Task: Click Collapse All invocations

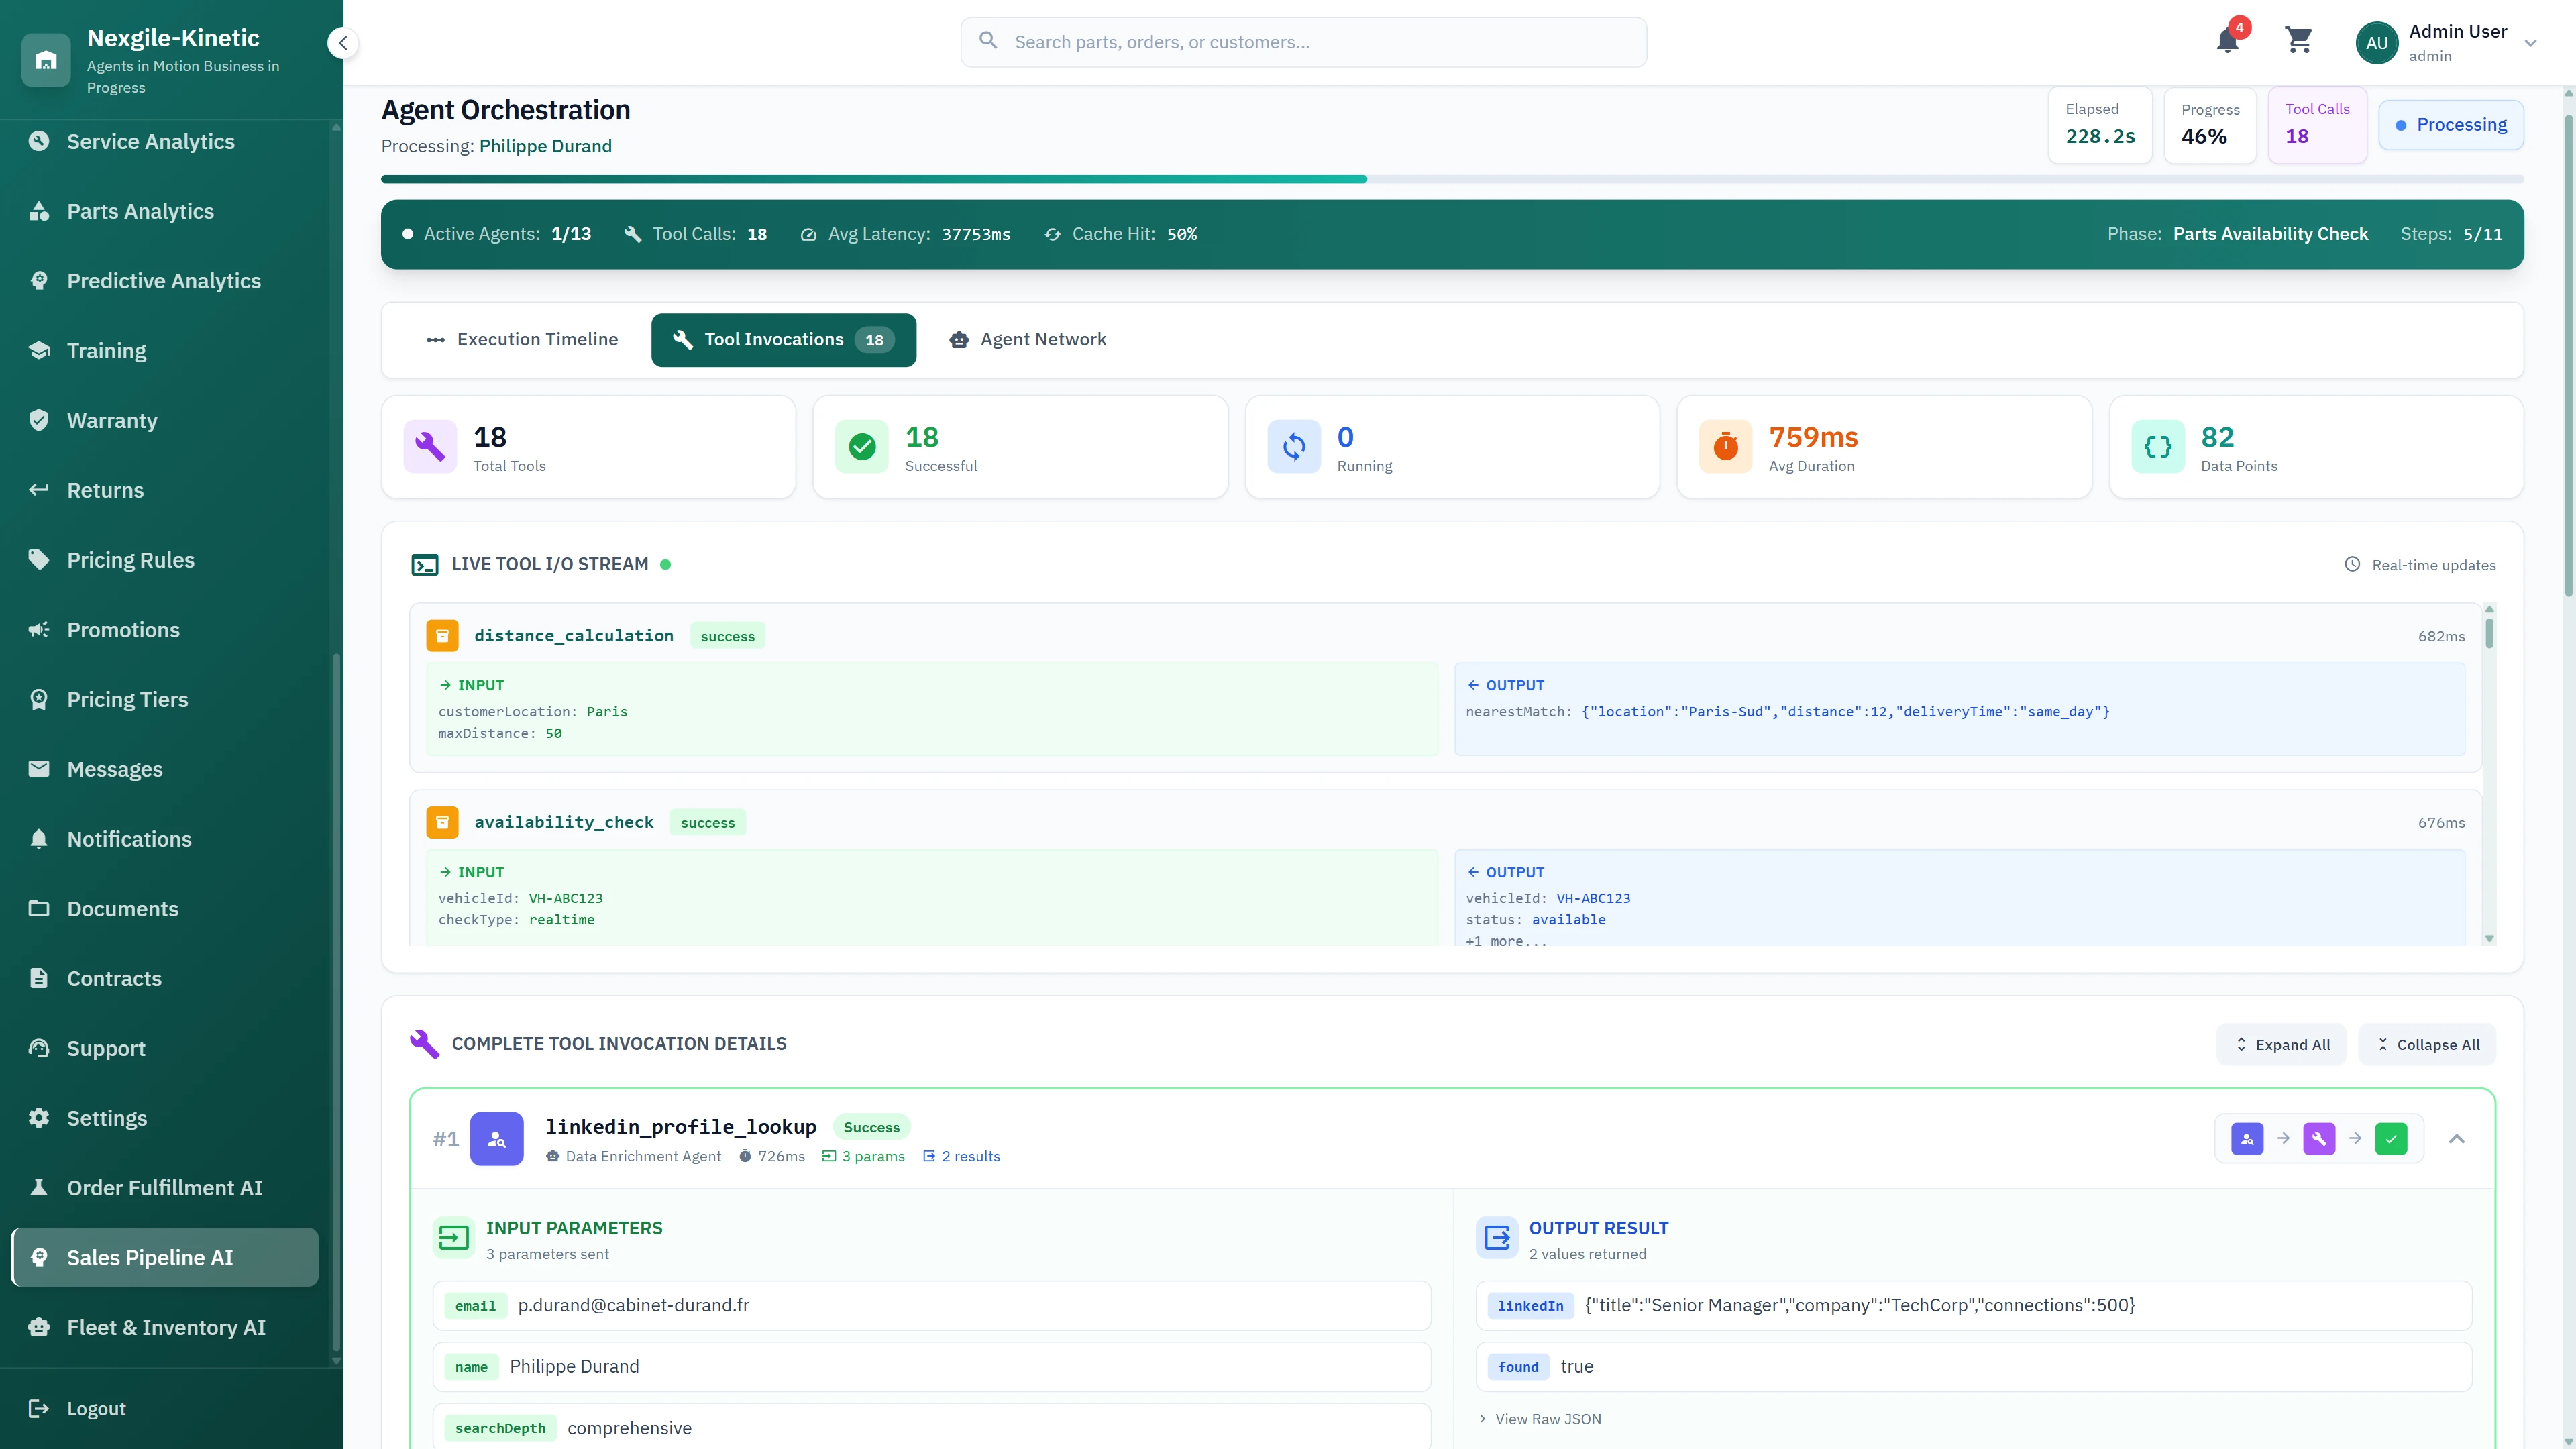Action: click(2426, 1044)
